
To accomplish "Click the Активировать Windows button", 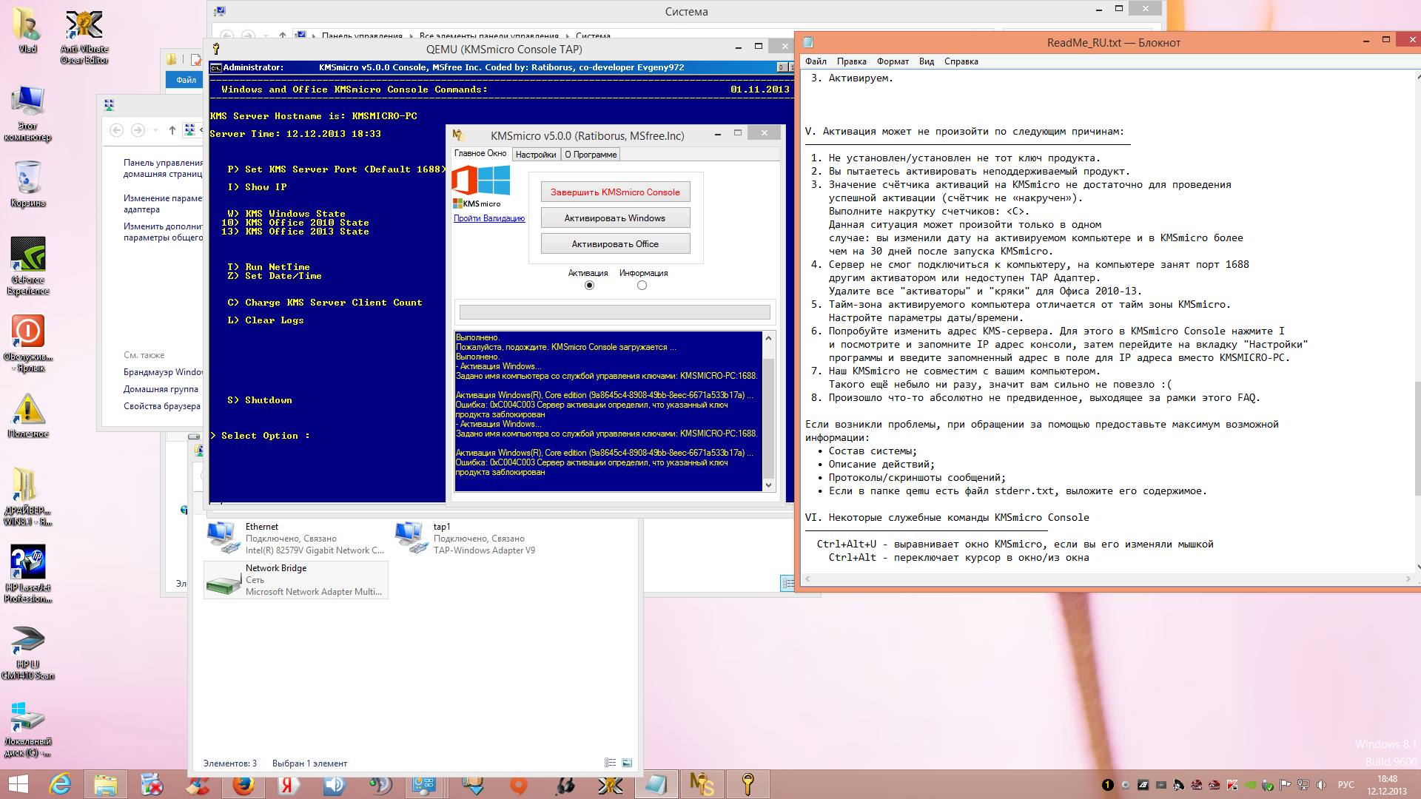I will [x=615, y=218].
